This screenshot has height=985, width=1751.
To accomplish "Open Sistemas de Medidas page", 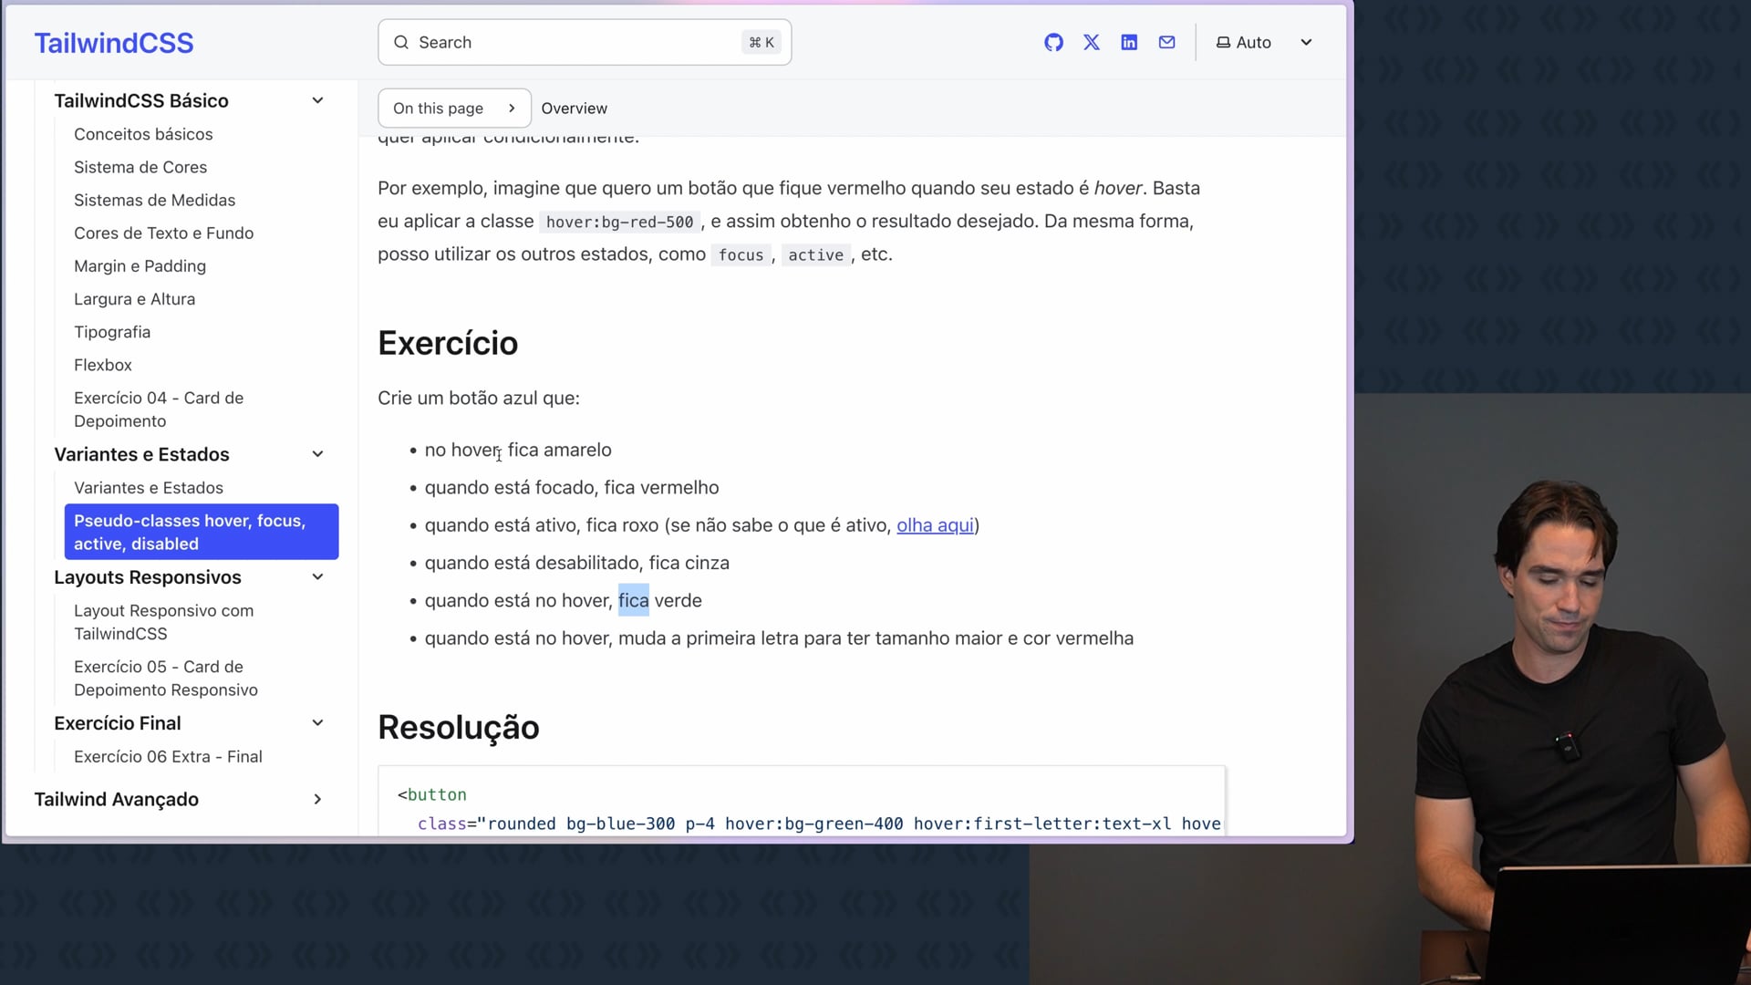I will (x=154, y=200).
